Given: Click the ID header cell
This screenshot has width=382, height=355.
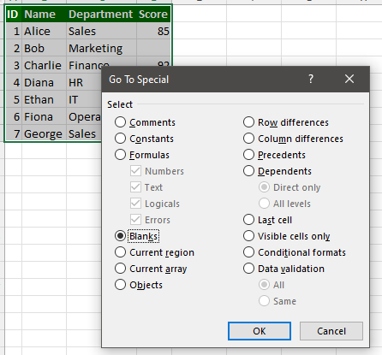Looking at the screenshot, I should pyautogui.click(x=14, y=14).
